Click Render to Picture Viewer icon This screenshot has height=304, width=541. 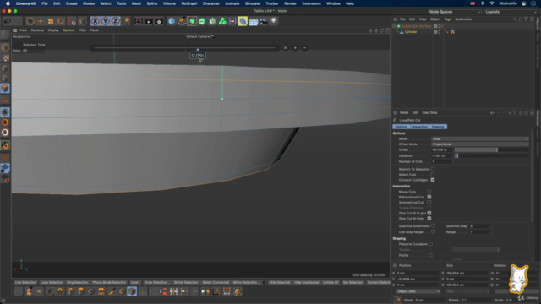coord(149,21)
